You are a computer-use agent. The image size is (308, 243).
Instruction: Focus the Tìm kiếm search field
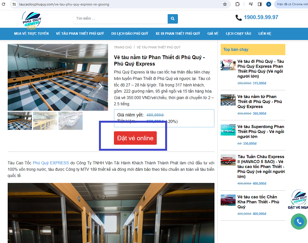(121, 18)
